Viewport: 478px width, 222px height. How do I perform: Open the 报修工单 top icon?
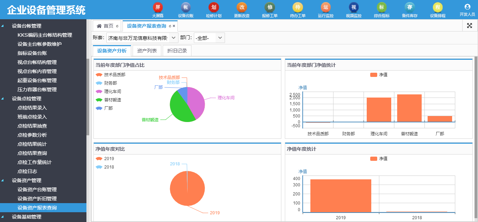click(270, 10)
